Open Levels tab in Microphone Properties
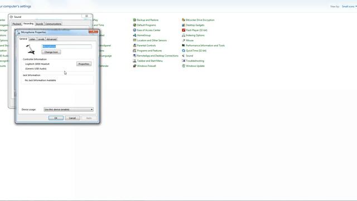The width and height of the screenshot is (357, 201). click(41, 39)
